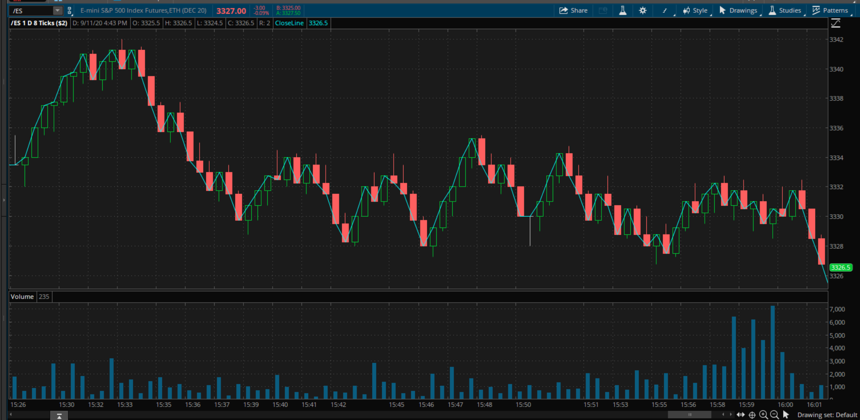Click the net change -3.00 value
Image resolution: width=860 pixels, height=420 pixels.
[x=259, y=8]
